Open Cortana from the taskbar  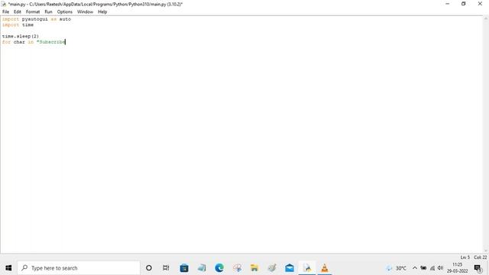coord(149,268)
